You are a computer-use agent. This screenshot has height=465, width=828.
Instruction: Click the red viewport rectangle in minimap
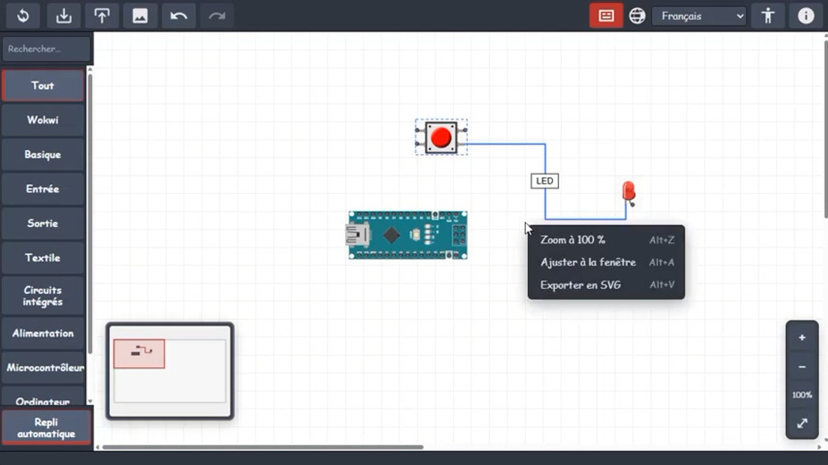click(x=139, y=353)
